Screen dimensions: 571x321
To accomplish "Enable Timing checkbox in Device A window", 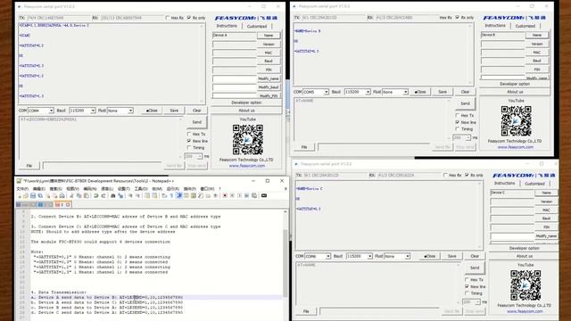I will point(189,147).
